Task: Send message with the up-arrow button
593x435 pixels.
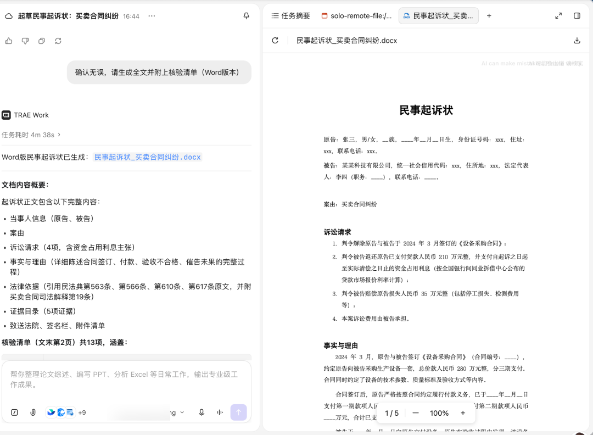Action: pyautogui.click(x=239, y=412)
